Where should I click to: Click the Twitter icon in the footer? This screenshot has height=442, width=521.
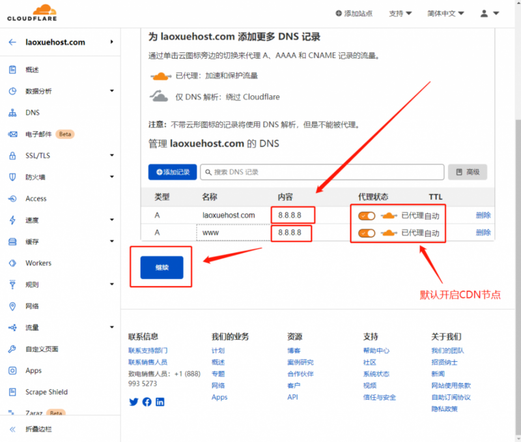(x=134, y=402)
